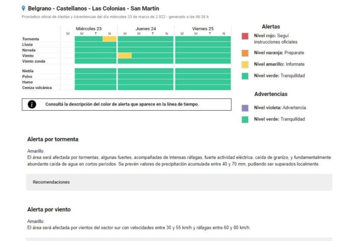
Task: Click the Niebla green bar on Viernes
Action: tap(203, 71)
